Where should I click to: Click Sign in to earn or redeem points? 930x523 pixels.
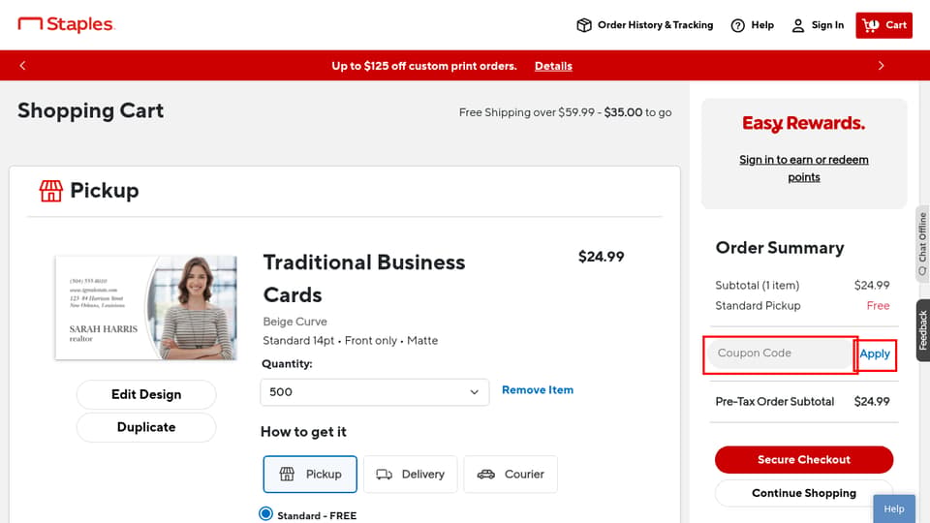(804, 169)
